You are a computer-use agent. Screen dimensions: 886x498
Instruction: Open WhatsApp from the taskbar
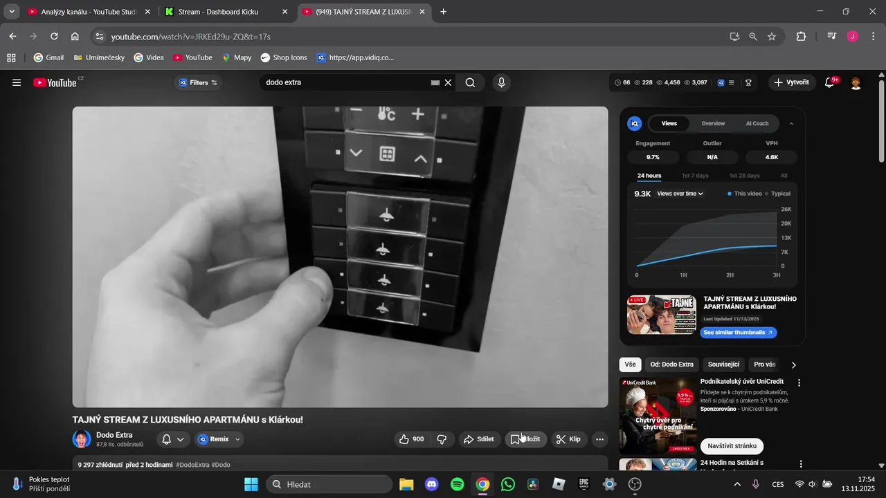508,484
